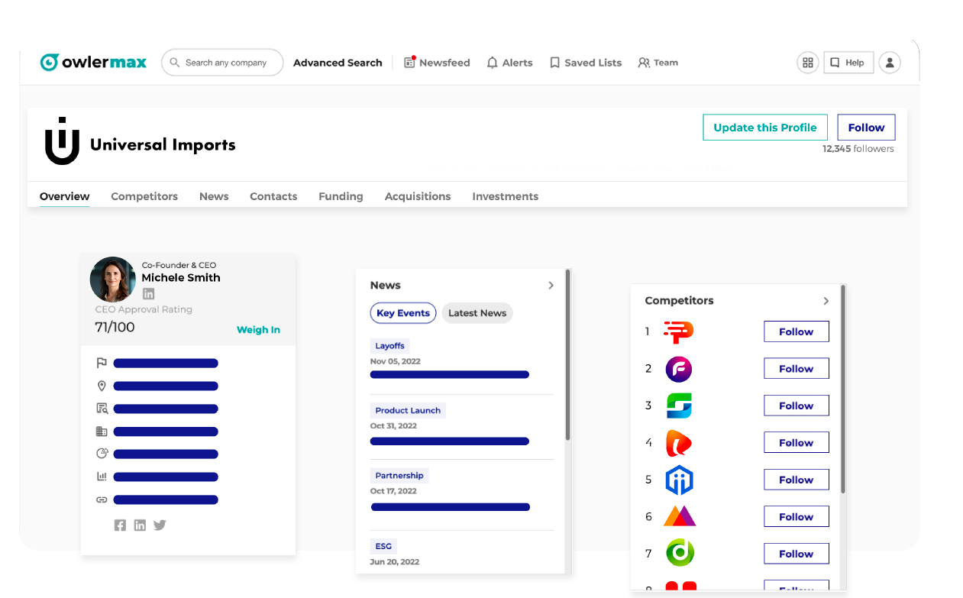Open Saved Lists
The height and width of the screenshot is (598, 963).
click(x=586, y=63)
